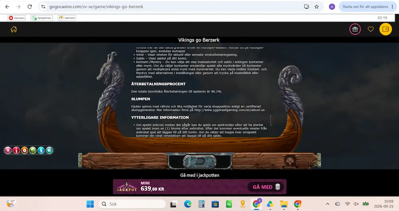Screen dimensions: 399x211
Task: Open Task View on the taskbar
Action: tap(174, 204)
